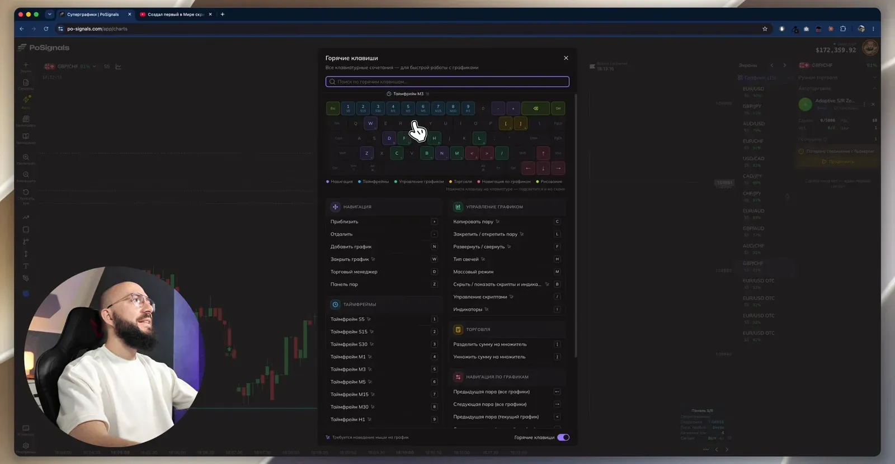Select the Панель пар row
The image size is (895, 464).
384,284
